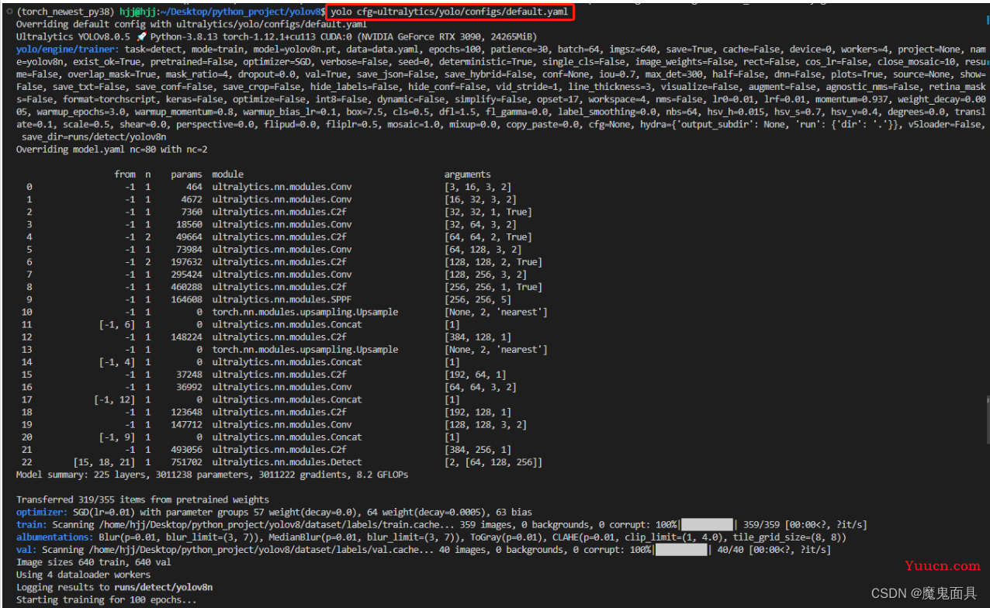The image size is (990, 608).
Task: Click the 'params' column header
Action: 186,174
